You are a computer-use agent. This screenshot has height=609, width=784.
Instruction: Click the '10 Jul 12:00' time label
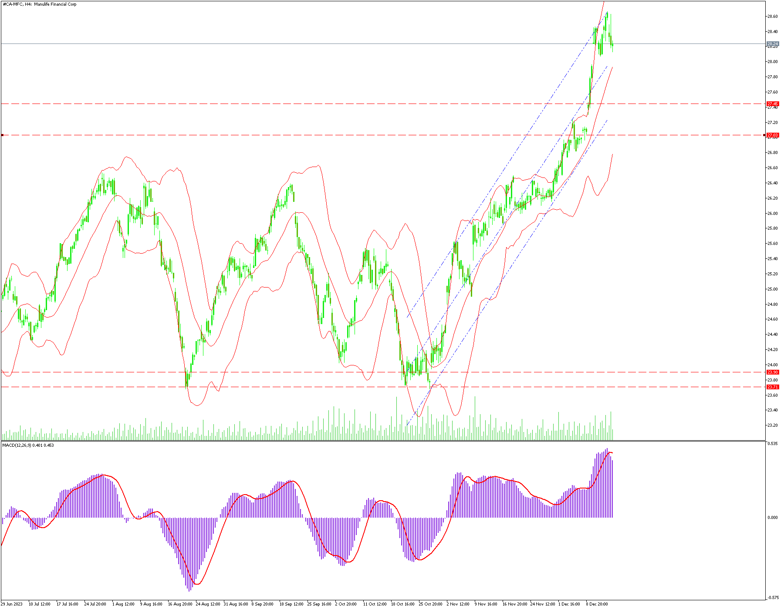[40, 604]
